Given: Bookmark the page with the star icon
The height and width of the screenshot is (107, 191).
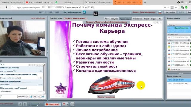Looking at the screenshot, I should click(x=176, y=7).
